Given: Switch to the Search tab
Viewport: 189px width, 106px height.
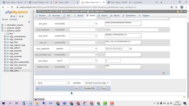Looking at the screenshot, I should point(79,16).
